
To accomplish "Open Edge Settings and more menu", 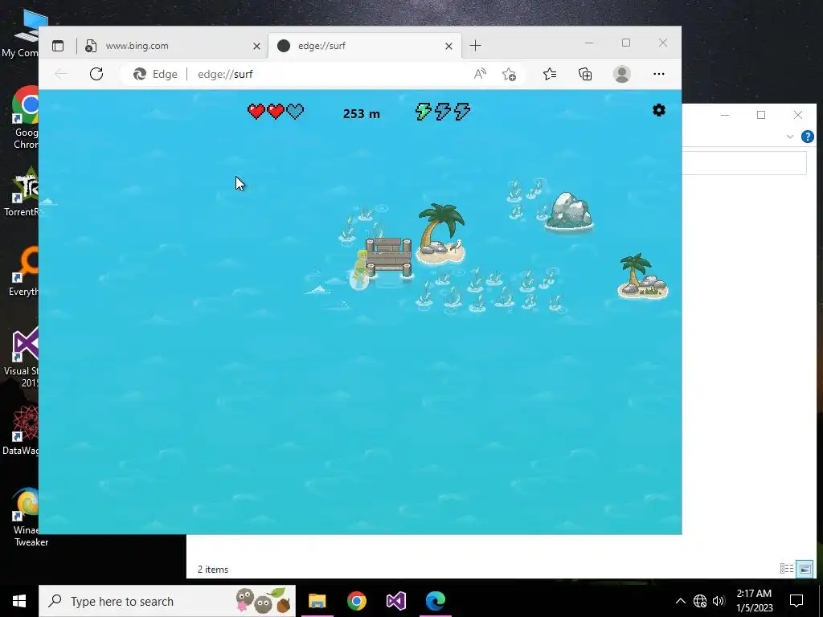I will point(659,74).
